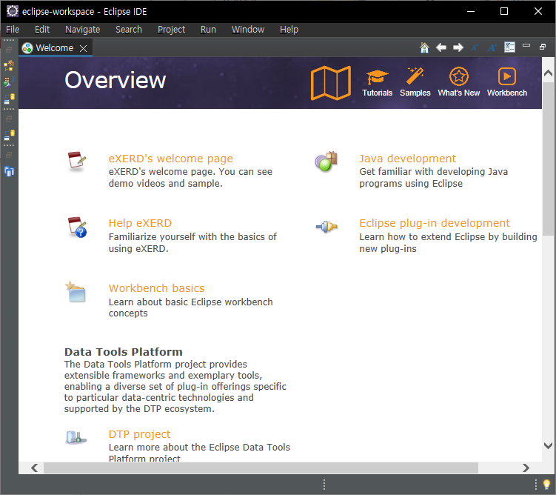Navigate back with the left arrow
This screenshot has height=495, width=556.
[441, 47]
